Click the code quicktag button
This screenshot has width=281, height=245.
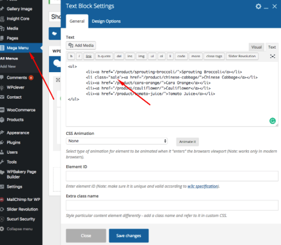181,56
